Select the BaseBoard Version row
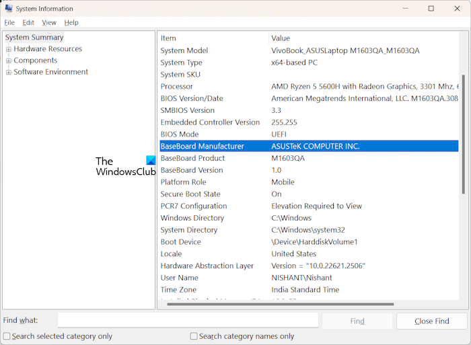471x345 pixels. [309, 170]
